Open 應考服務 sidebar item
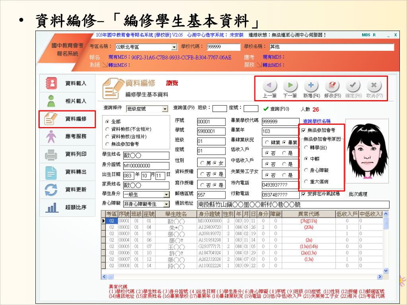 pos(67,137)
